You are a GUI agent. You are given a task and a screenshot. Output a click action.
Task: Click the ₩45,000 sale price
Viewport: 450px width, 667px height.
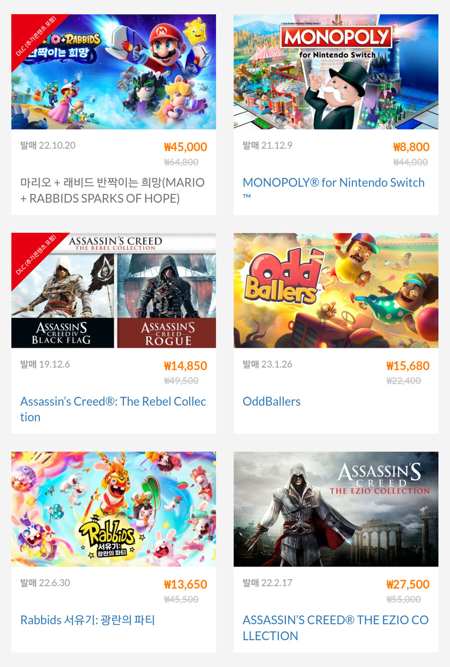[x=185, y=147]
